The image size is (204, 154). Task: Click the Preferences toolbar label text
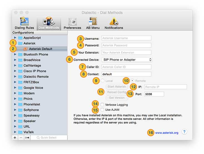[x=72, y=28]
